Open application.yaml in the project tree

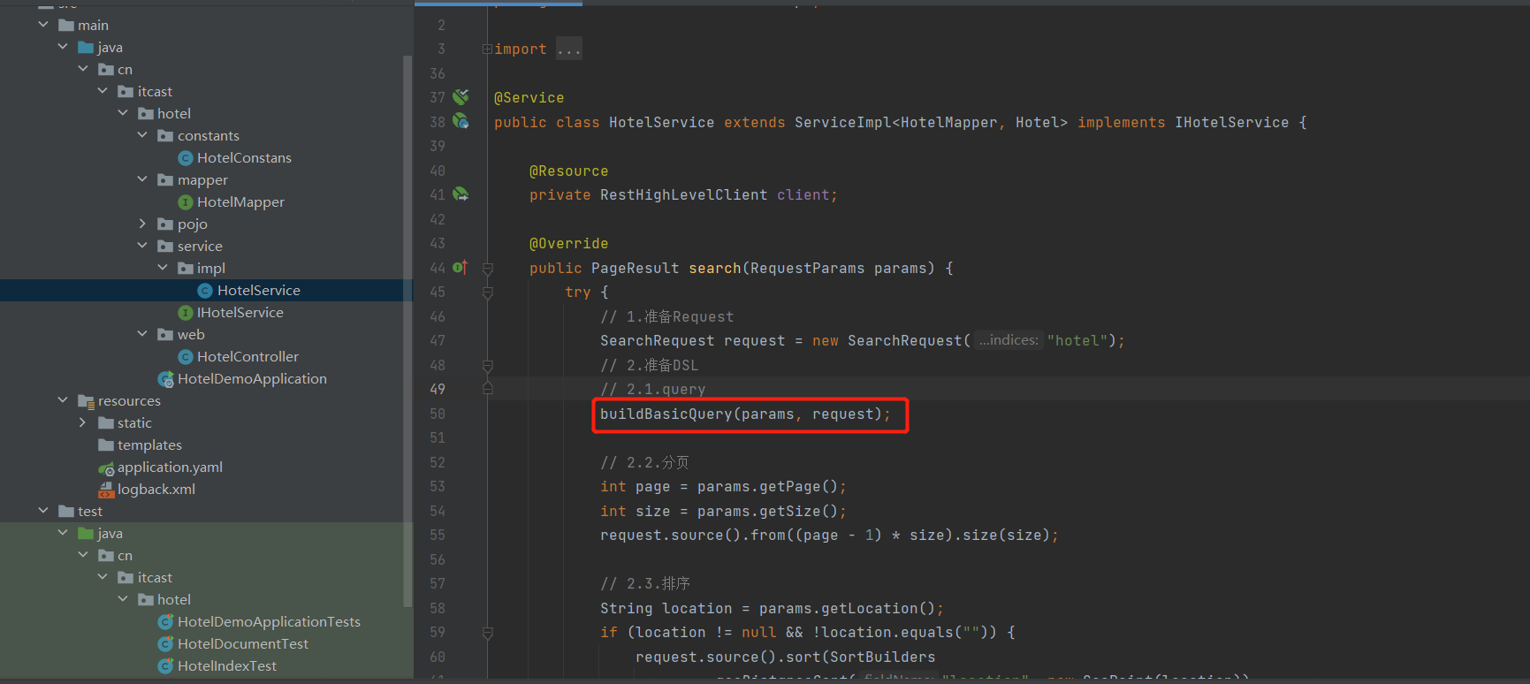[170, 467]
